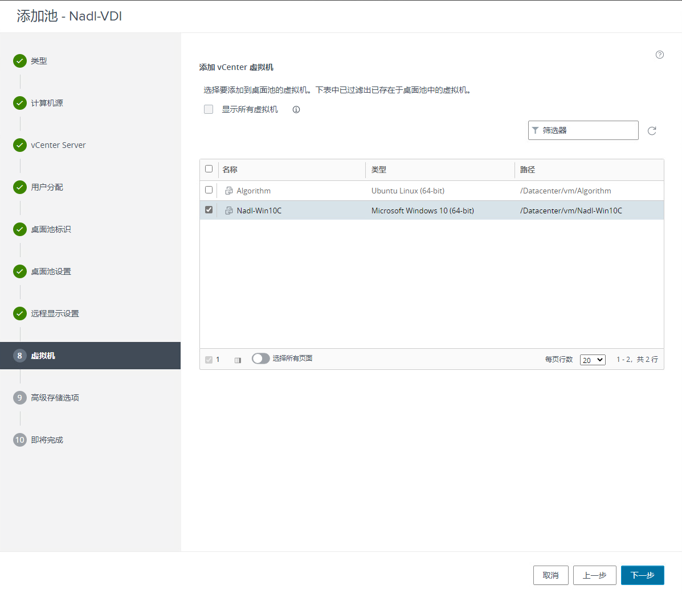Viewport: 682px width, 598px height.
Task: Open the help question mark icon
Action: click(x=659, y=55)
